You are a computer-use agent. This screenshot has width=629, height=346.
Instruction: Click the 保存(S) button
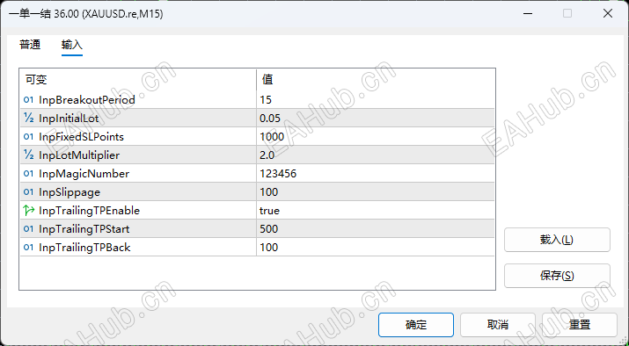(x=557, y=276)
